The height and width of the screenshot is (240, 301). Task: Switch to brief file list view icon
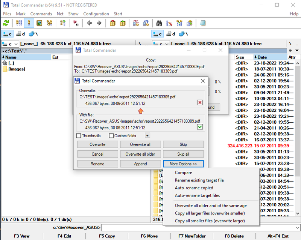pos(19,23)
